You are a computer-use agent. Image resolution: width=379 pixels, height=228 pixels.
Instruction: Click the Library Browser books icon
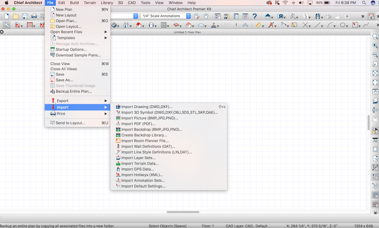point(227,16)
